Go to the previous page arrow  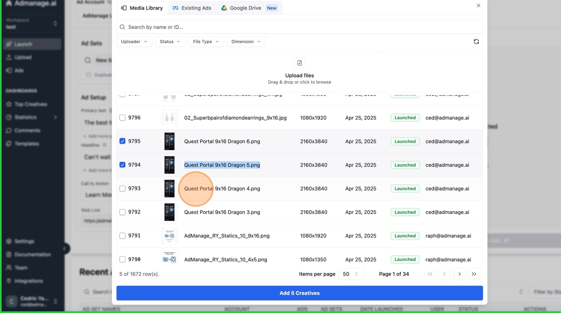point(444,274)
